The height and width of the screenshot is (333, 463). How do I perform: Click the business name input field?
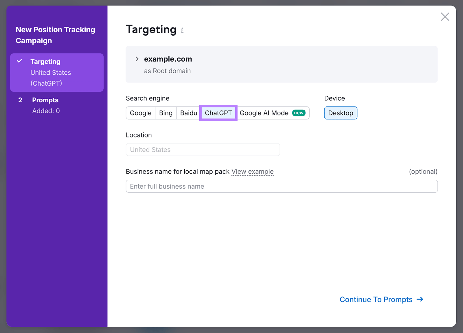coord(282,186)
